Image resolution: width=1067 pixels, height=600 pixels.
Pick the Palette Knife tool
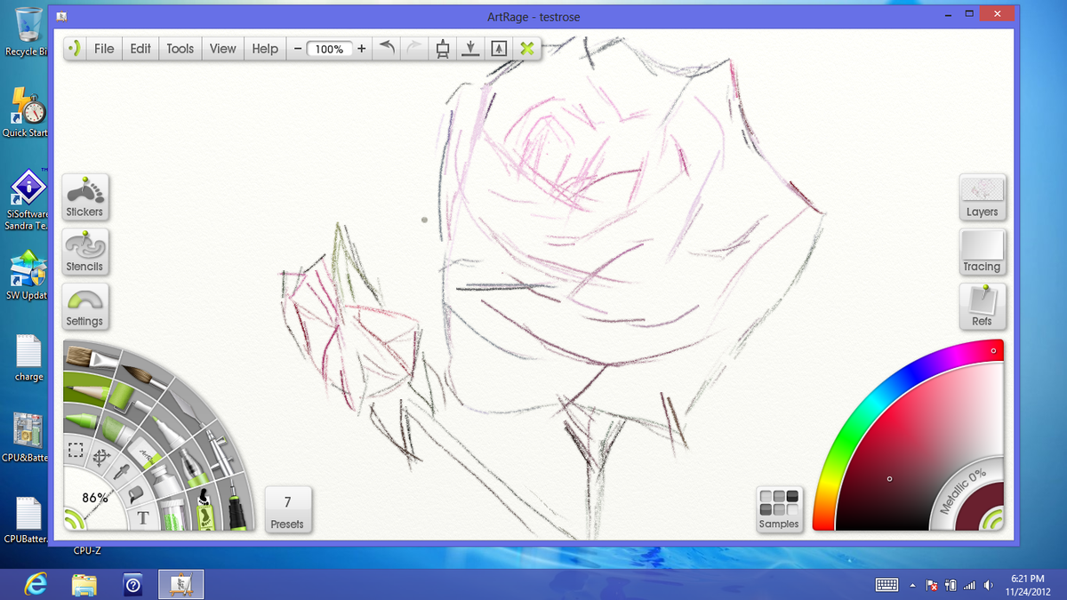[x=184, y=405]
